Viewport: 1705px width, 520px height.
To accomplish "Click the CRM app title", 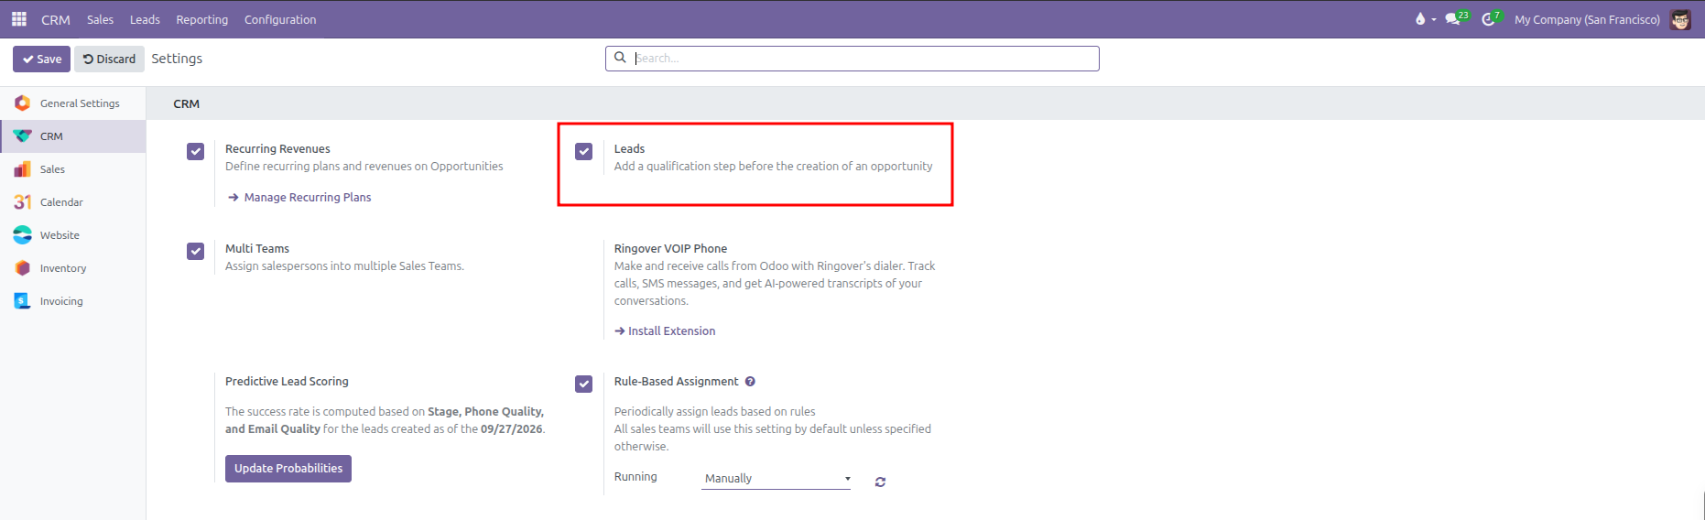I will [x=56, y=19].
